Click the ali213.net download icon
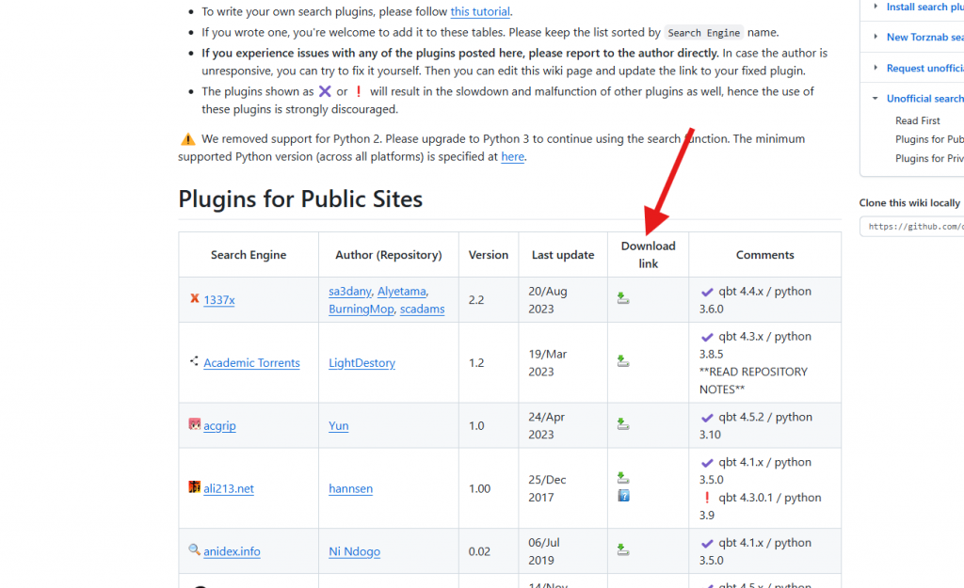The height and width of the screenshot is (588, 964). point(623,477)
